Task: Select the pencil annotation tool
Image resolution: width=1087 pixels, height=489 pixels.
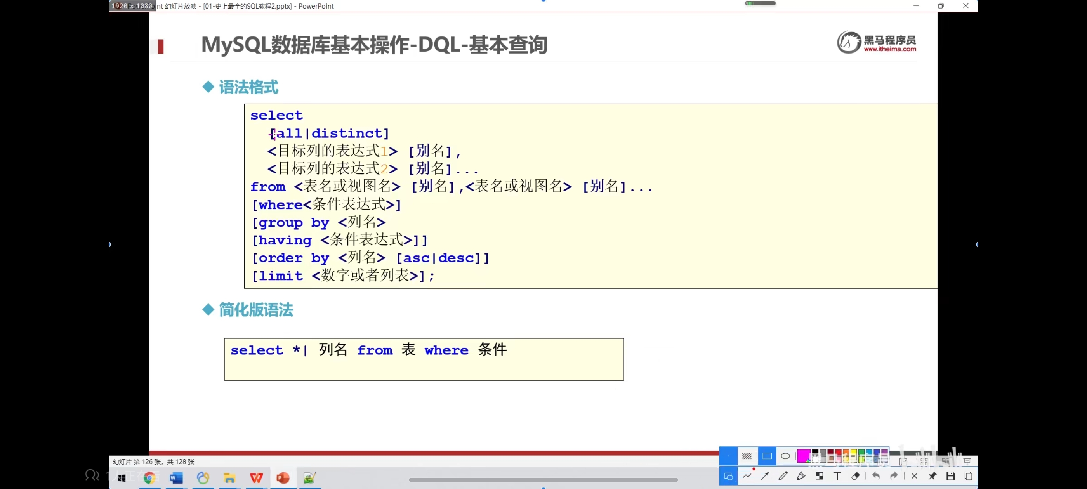Action: coord(783,476)
